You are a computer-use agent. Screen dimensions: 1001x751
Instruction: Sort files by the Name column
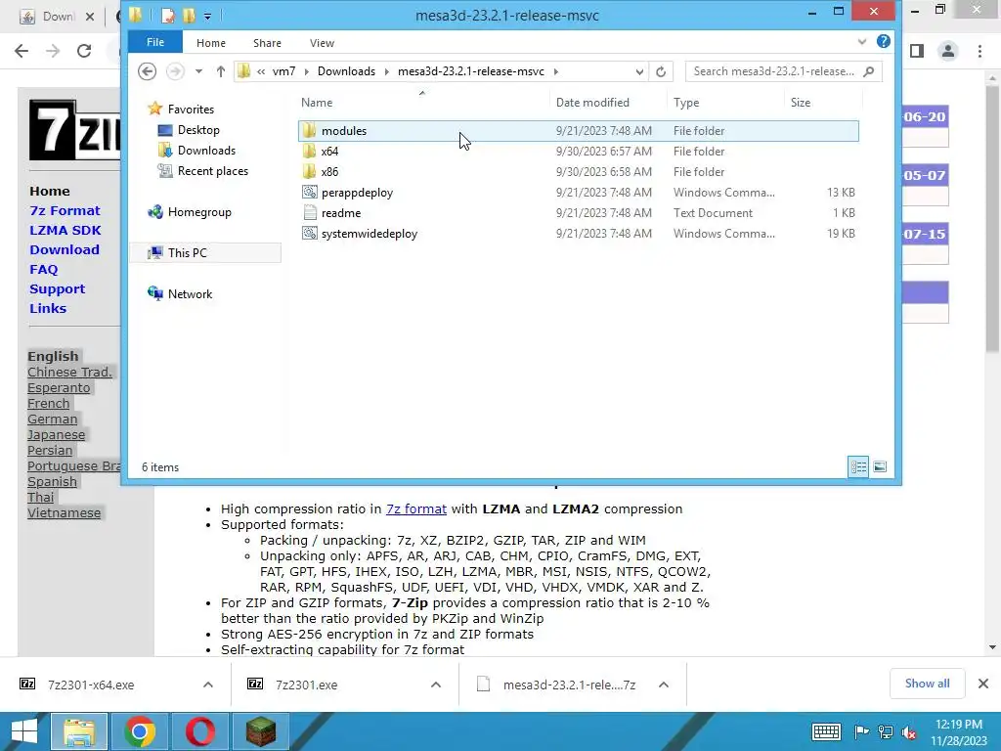coord(317,103)
